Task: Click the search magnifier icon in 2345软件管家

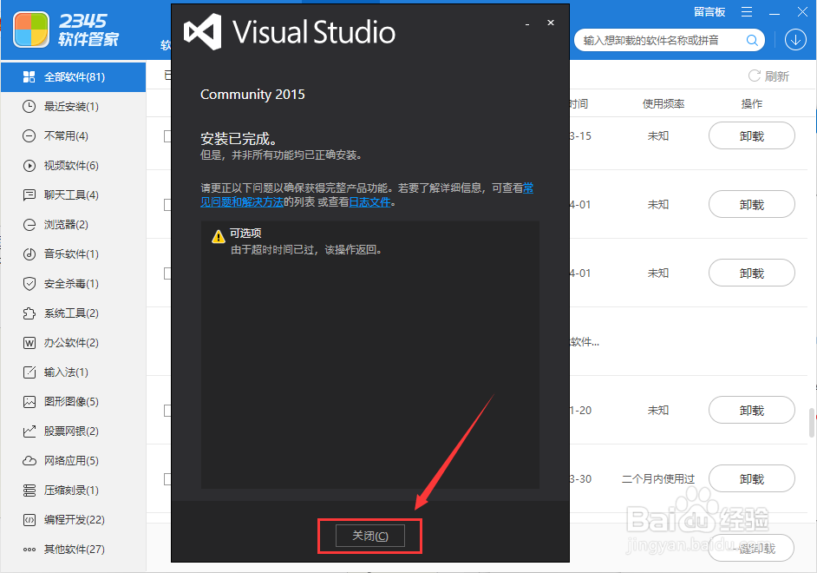Action: (752, 40)
